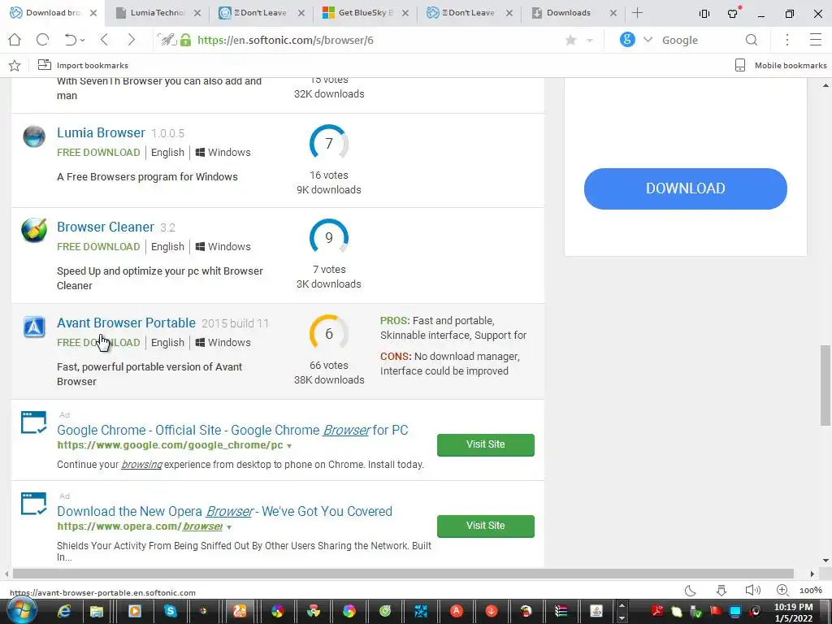Reload the current page

point(42,40)
